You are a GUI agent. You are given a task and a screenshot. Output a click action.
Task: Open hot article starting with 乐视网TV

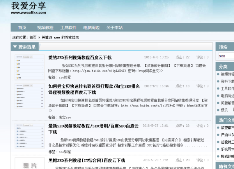pyautogui.click(x=227, y=149)
